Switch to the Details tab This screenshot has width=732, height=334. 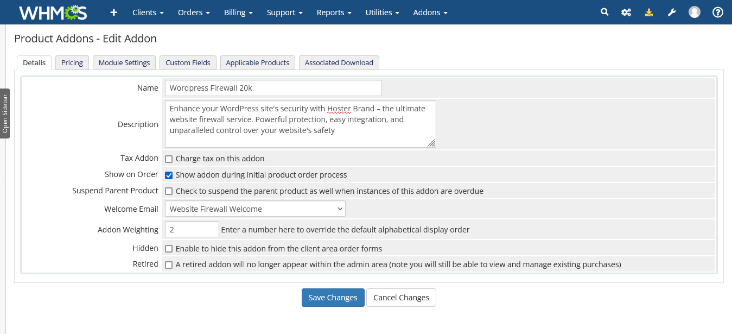[x=34, y=63]
